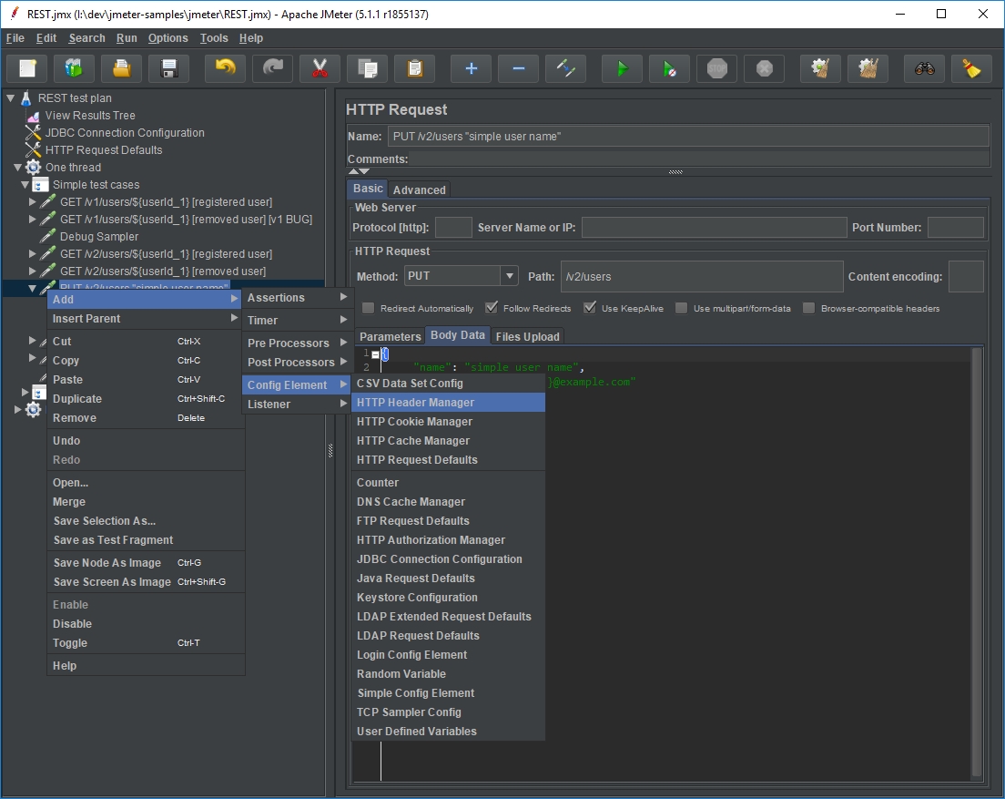
Task: Click Save as Test Fragment
Action: (146, 540)
